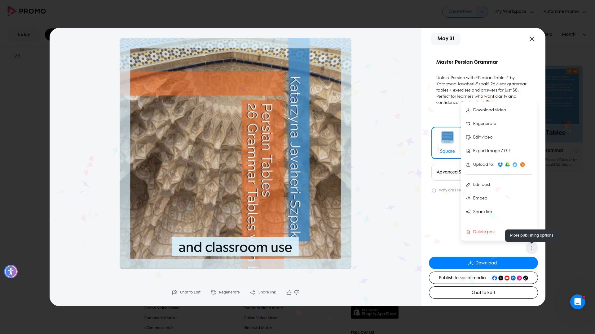Open the accessibility widget icon
Screen dimensions: 595x334
[x=11, y=272]
